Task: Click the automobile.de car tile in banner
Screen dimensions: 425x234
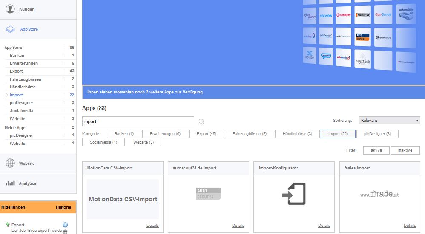Action: pyautogui.click(x=406, y=14)
